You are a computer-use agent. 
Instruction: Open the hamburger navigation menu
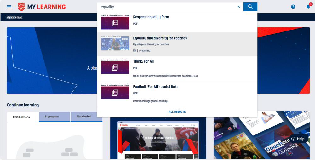9,7
